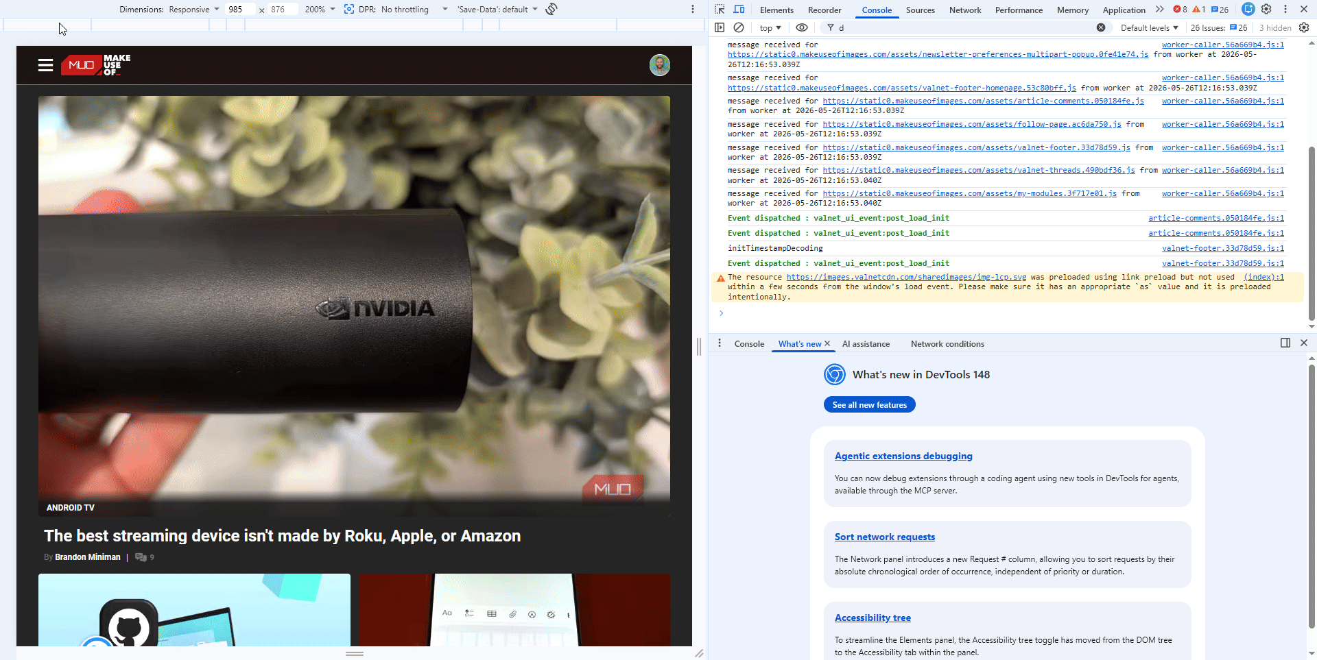Screen dimensions: 1317x660
Task: Click the viewport bottom resize handle
Action: point(354,654)
